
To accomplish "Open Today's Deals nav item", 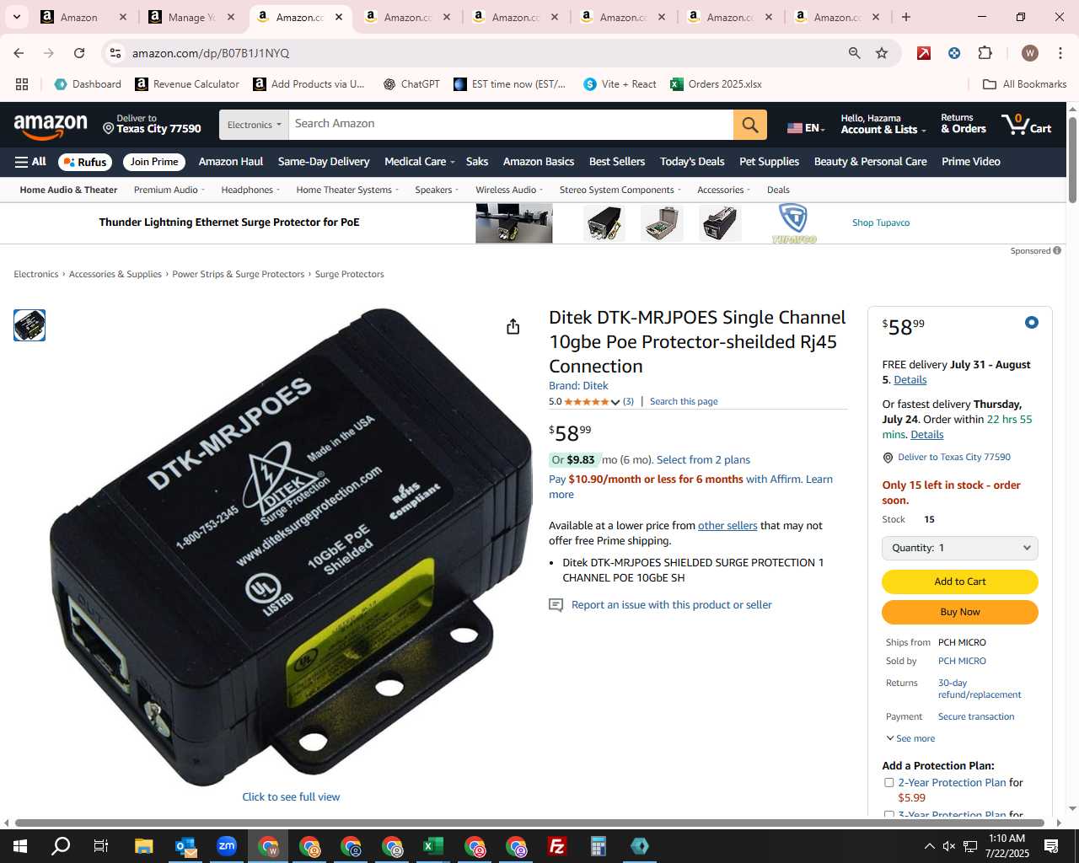I will (x=692, y=162).
